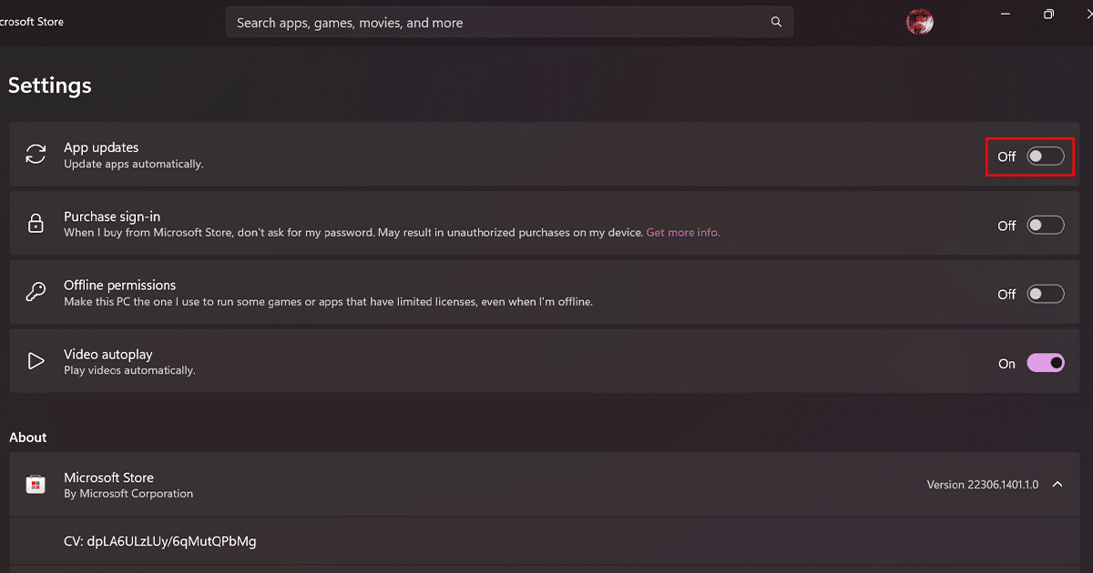This screenshot has height=573, width=1093.
Task: Click the About section heading
Action: tap(28, 437)
